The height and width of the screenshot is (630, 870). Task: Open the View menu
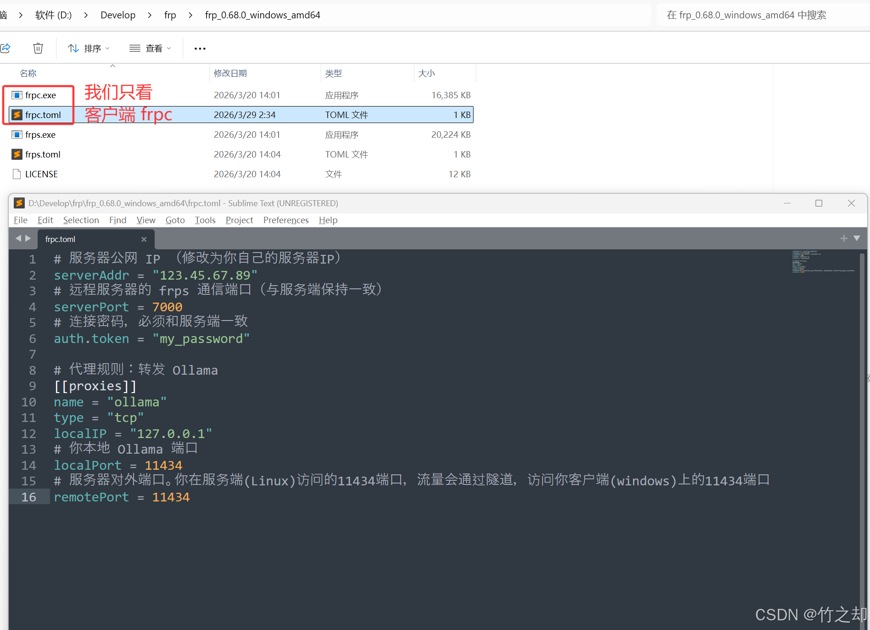(x=146, y=220)
